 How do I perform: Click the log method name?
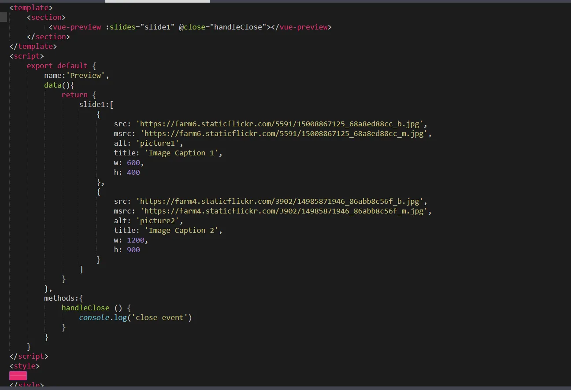(120, 317)
